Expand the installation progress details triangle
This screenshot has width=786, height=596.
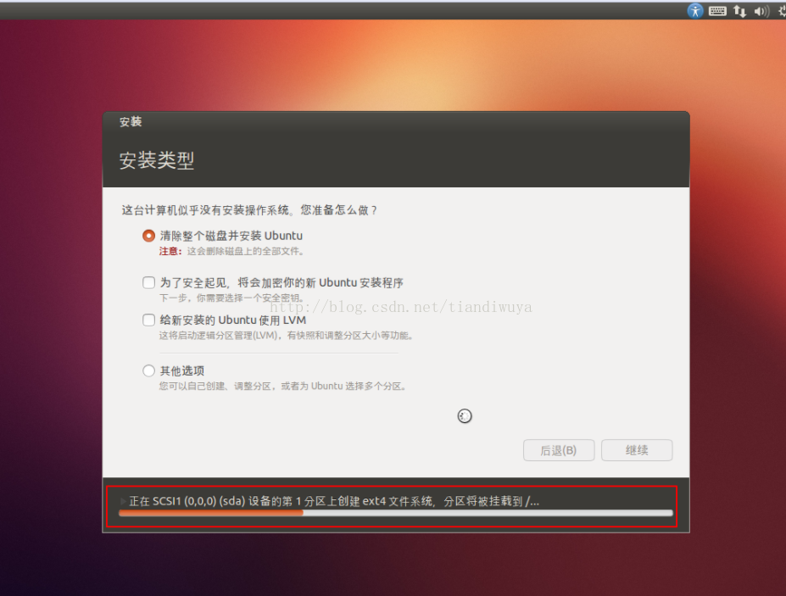[x=123, y=501]
